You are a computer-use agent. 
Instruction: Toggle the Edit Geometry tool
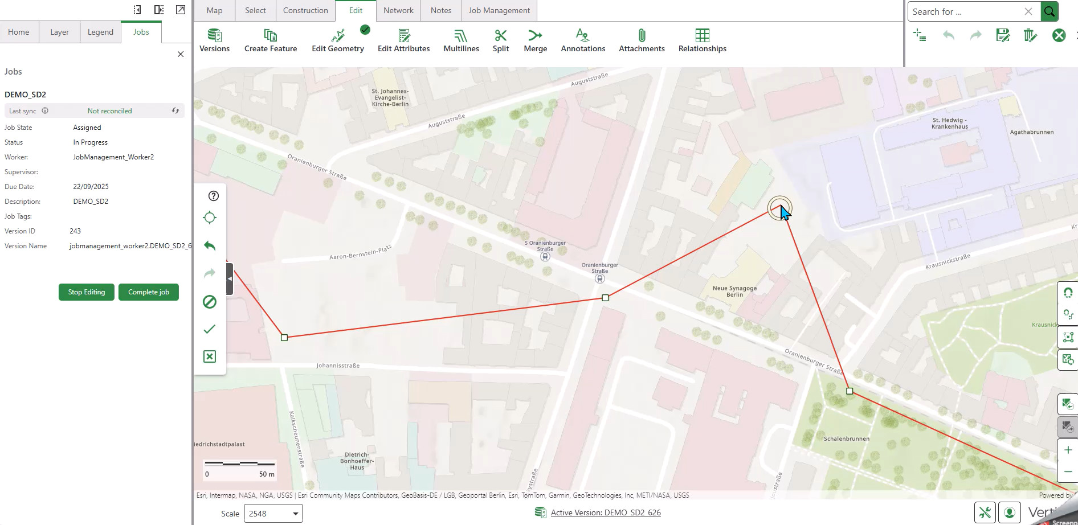337,40
